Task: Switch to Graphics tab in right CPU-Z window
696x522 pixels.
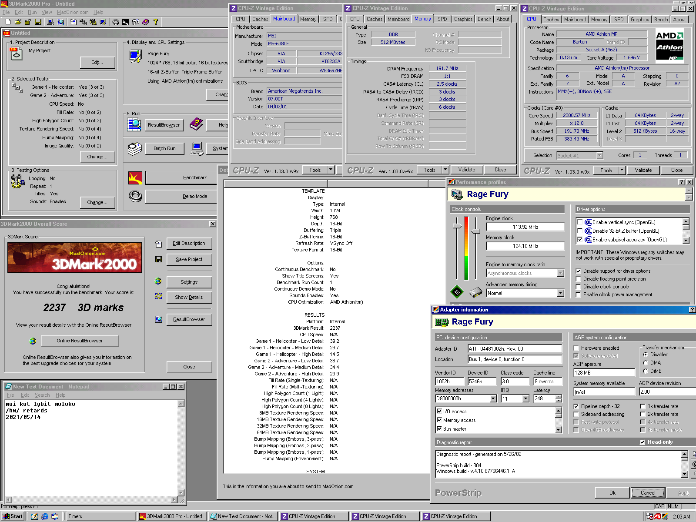Action: pos(640,20)
